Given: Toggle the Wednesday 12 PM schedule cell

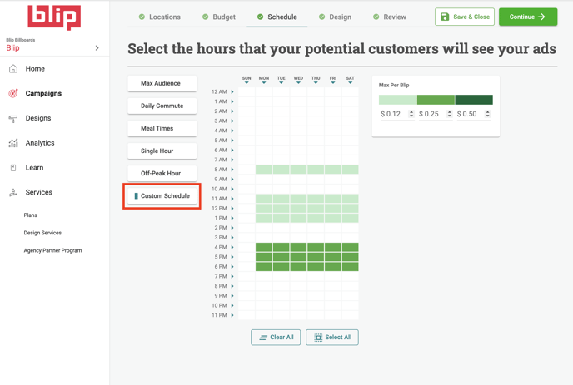Looking at the screenshot, I should [x=298, y=209].
